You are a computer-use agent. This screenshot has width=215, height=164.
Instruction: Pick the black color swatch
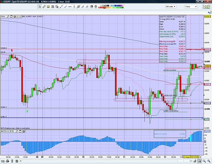(108, 6)
